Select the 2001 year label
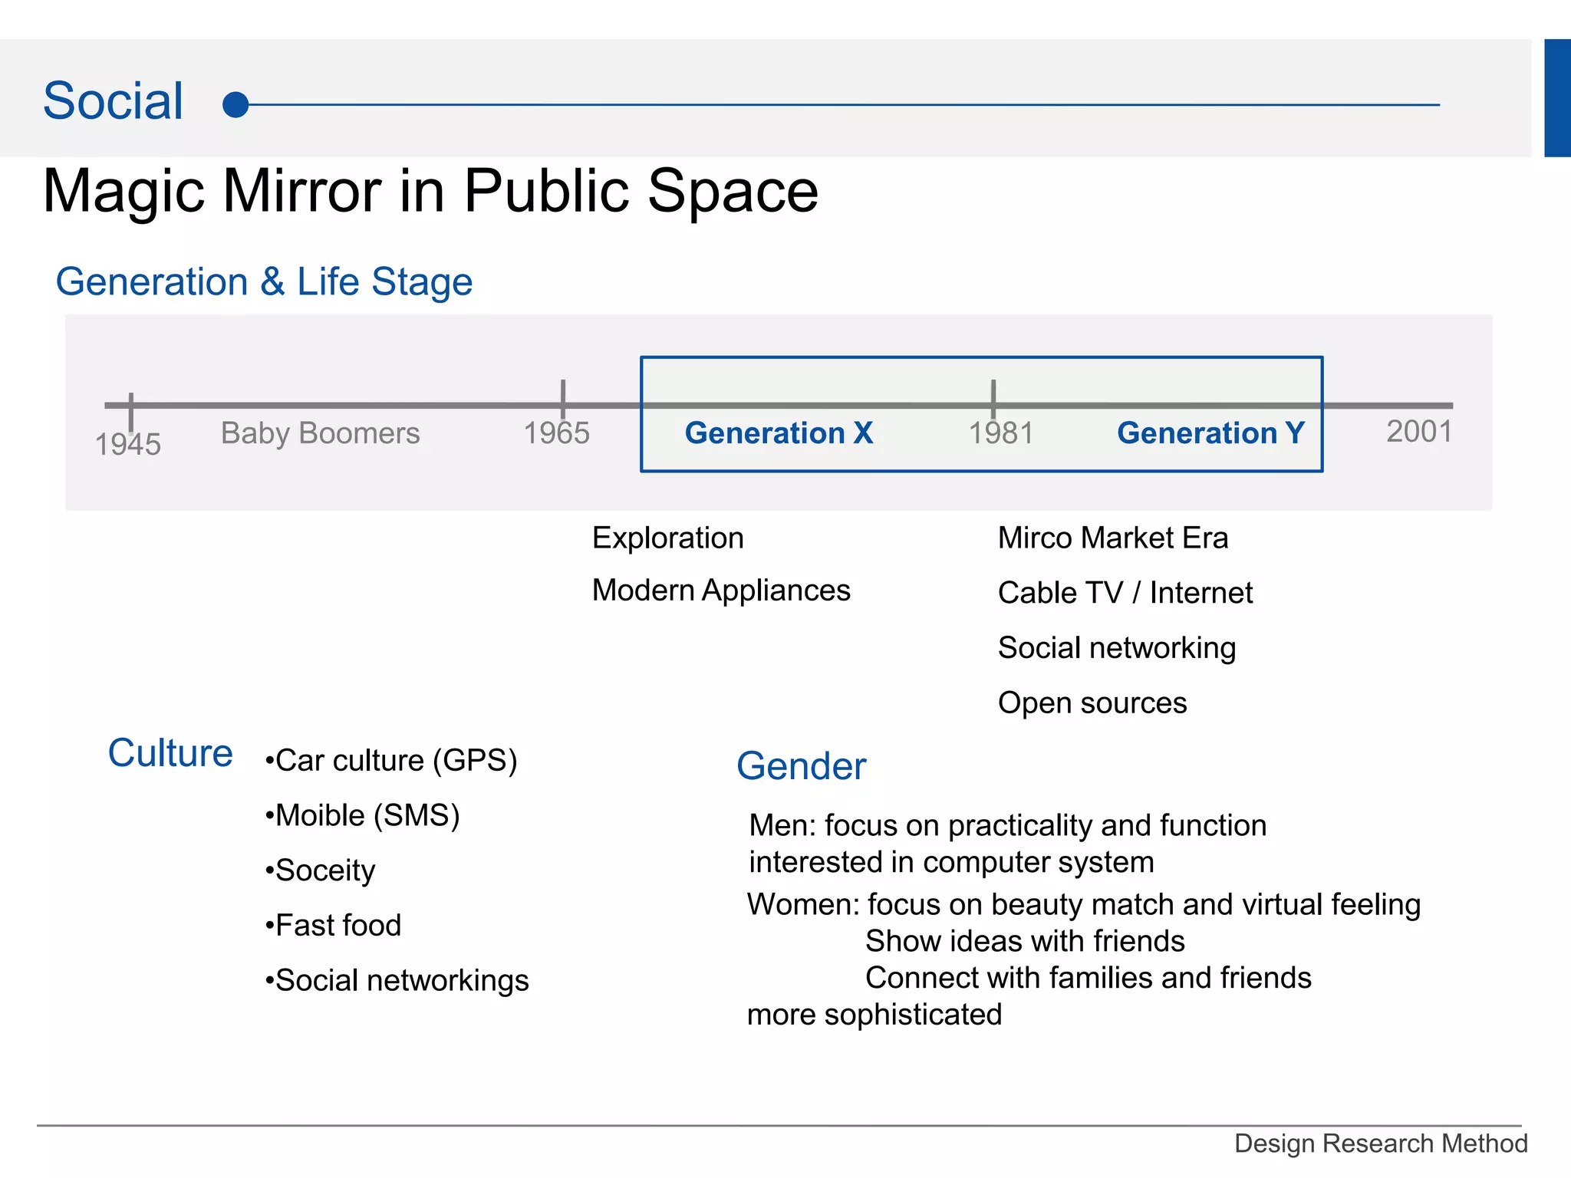This screenshot has width=1571, height=1178. [1419, 432]
